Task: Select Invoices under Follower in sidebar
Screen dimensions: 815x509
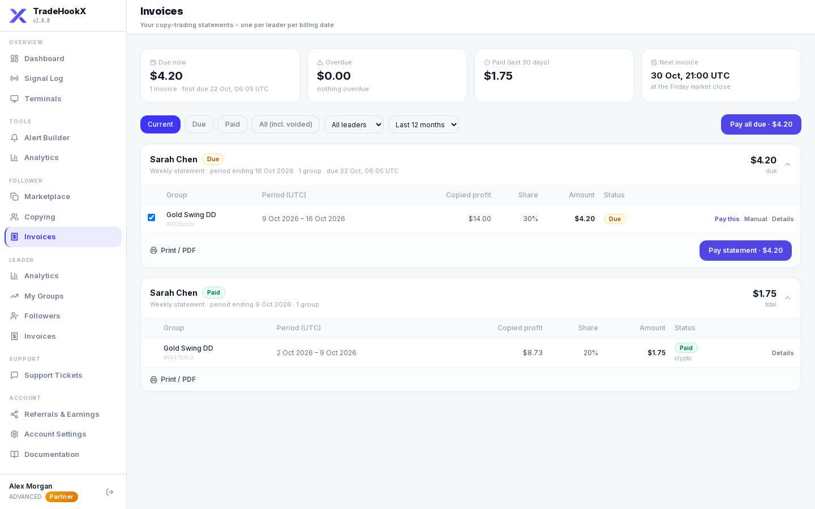Action: [x=63, y=237]
